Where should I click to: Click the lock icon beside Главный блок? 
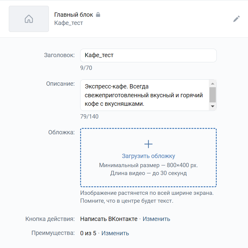click(98, 15)
